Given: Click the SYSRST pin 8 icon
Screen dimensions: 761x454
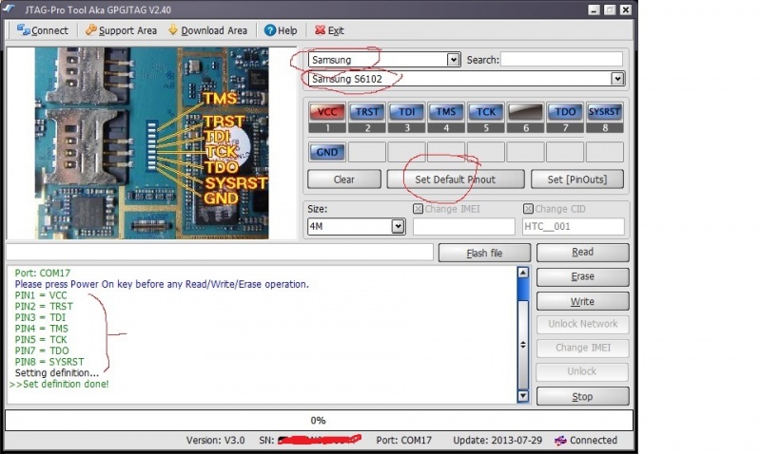Looking at the screenshot, I should pyautogui.click(x=605, y=112).
